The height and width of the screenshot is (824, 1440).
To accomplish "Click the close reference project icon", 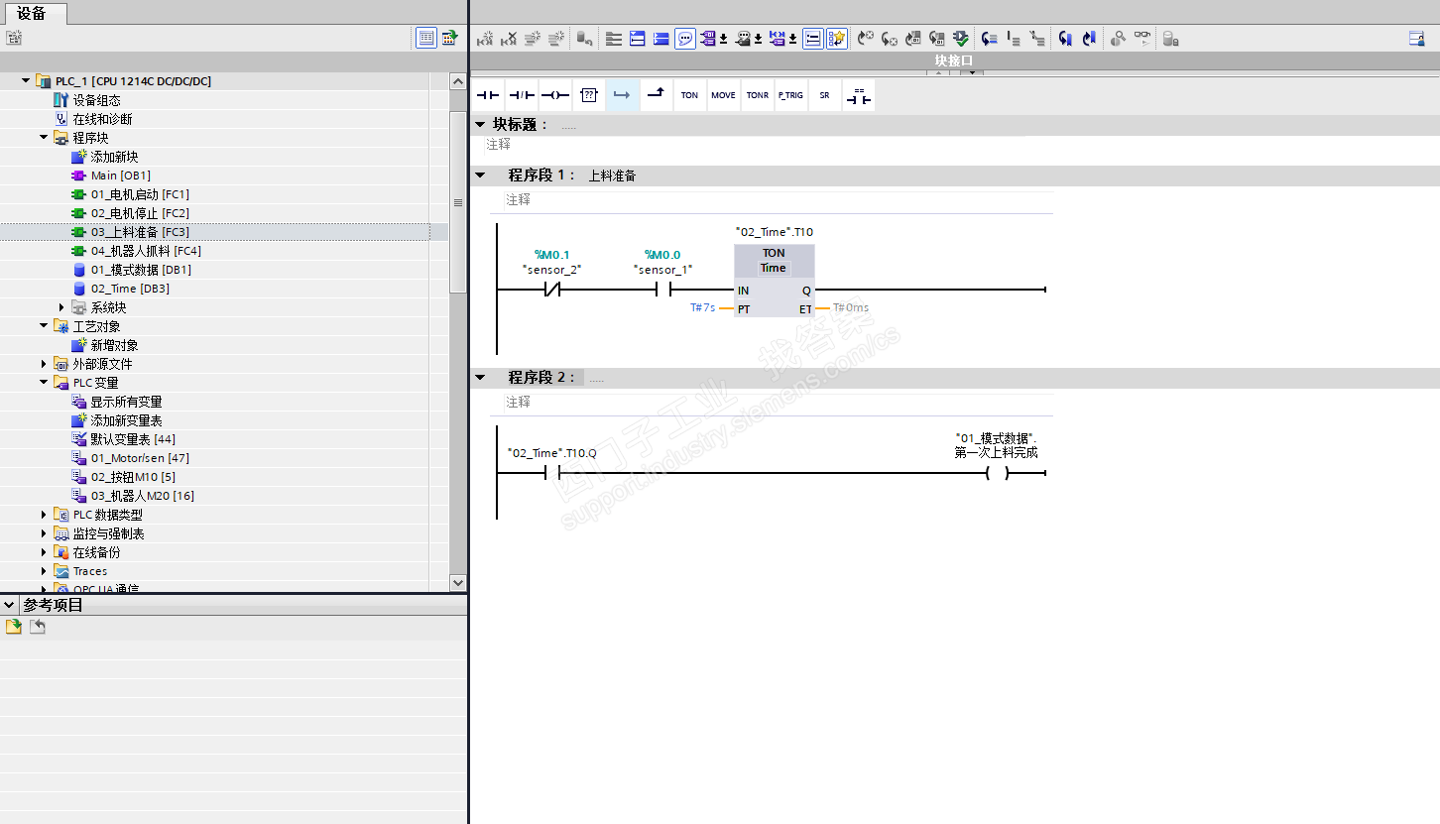I will (x=38, y=627).
